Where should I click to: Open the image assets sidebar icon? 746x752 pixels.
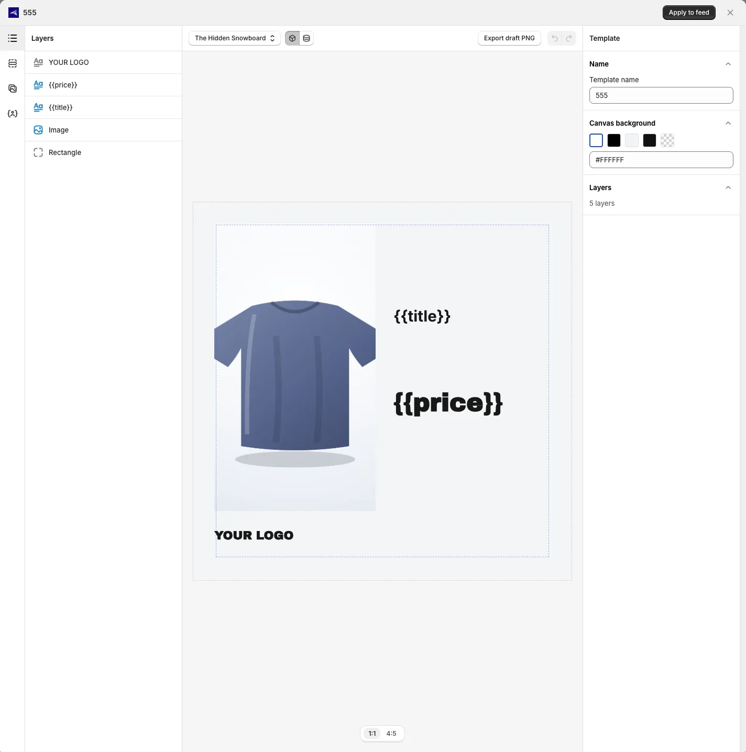click(x=13, y=89)
